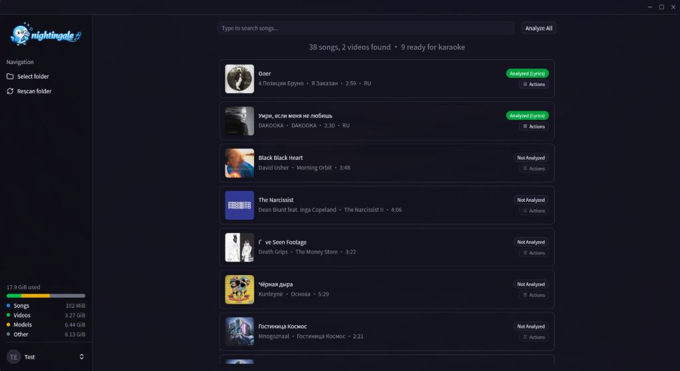Open Actions menu for Black Black Heart
This screenshot has width=680, height=371.
[534, 169]
